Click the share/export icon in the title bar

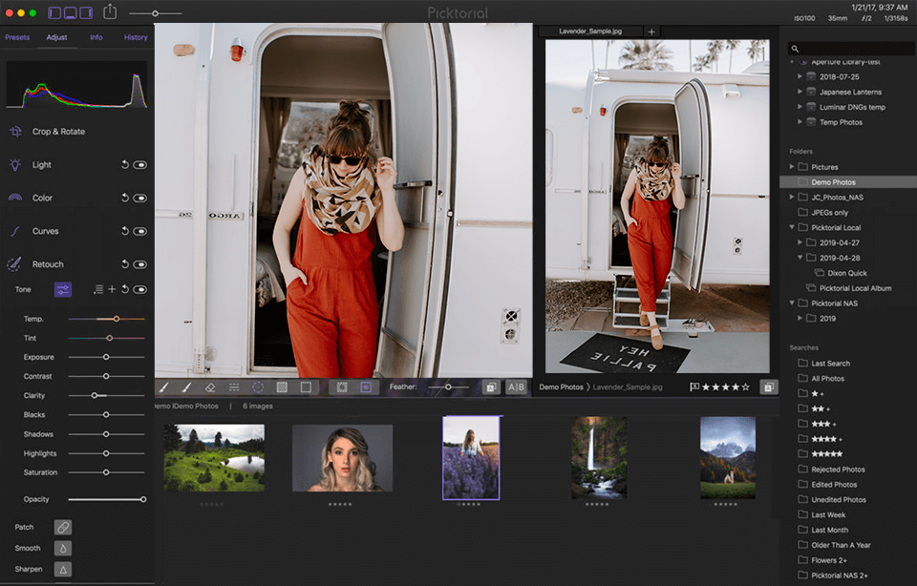(110, 12)
